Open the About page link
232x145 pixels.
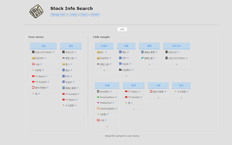tap(84, 14)
